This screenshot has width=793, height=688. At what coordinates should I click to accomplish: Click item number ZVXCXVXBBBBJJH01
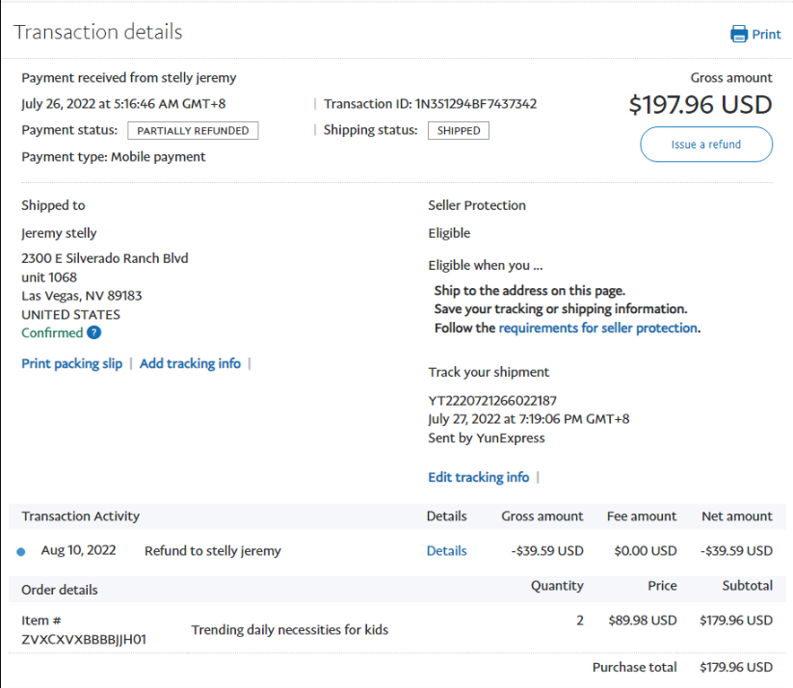[84, 639]
